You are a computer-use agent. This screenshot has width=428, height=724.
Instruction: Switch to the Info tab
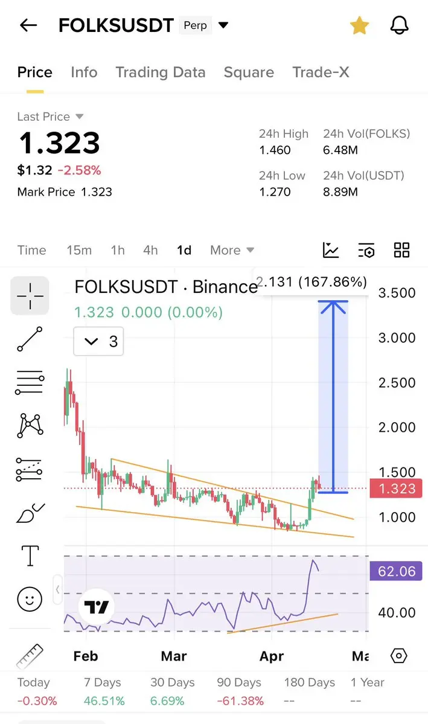pos(84,72)
